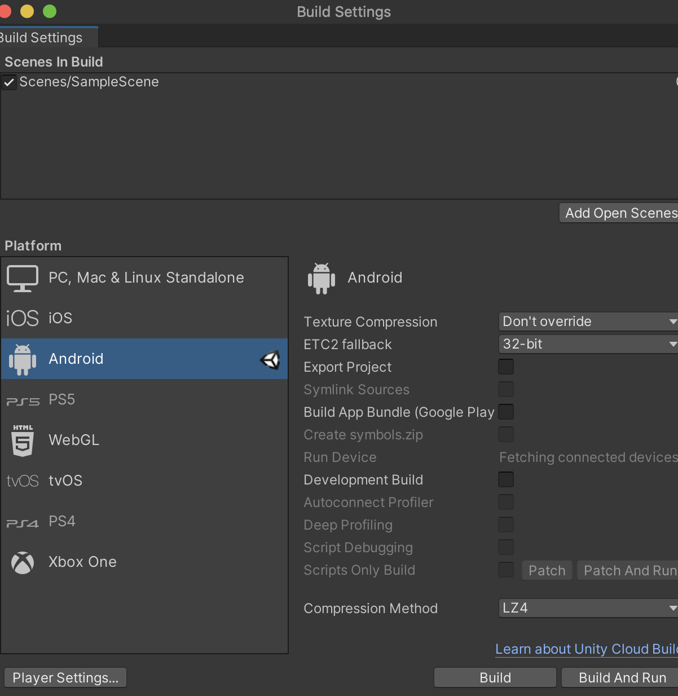The image size is (678, 696).
Task: Click the PC, Mac & Linux Standalone monitor icon
Action: pos(23,278)
